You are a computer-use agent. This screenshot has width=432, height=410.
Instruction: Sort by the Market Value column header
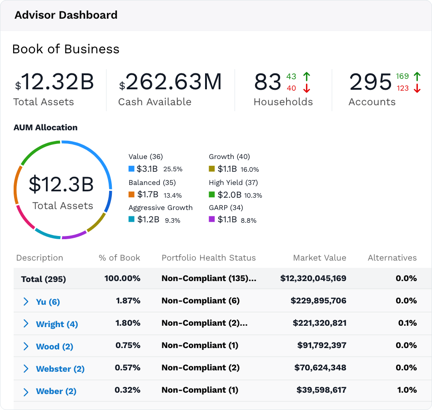click(320, 257)
